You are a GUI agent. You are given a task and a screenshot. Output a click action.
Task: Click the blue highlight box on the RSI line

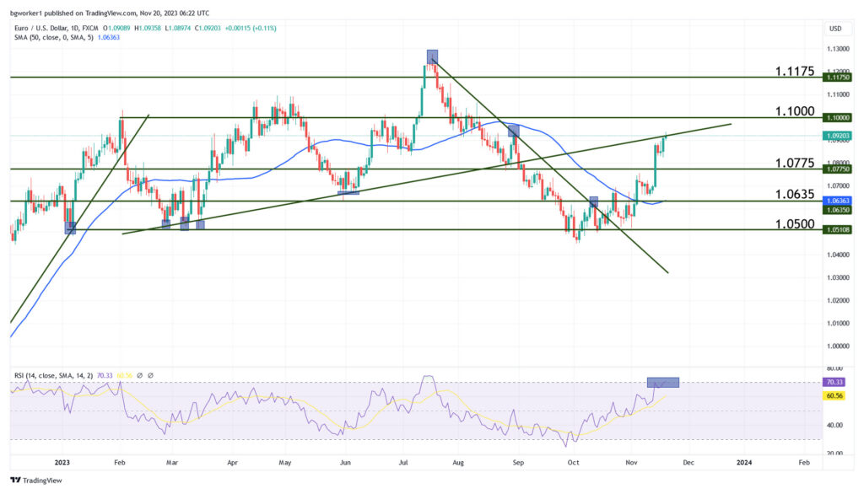(x=663, y=382)
